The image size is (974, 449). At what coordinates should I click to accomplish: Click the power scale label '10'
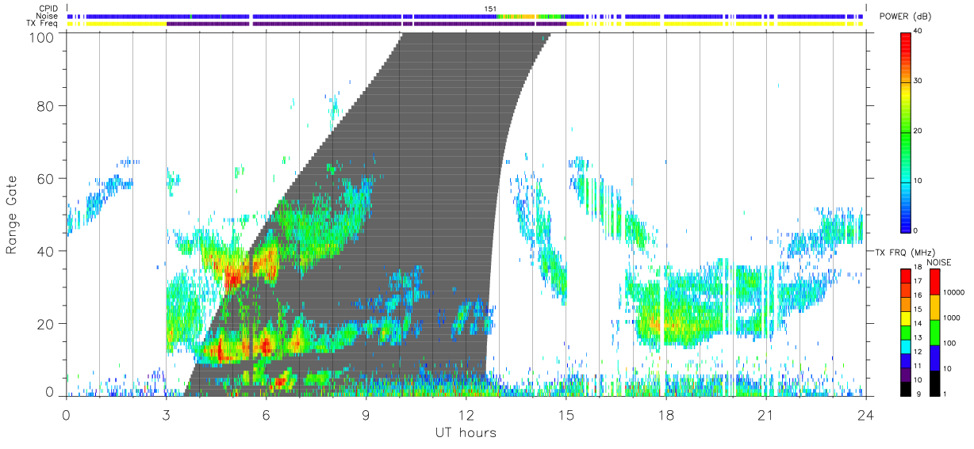(x=918, y=181)
